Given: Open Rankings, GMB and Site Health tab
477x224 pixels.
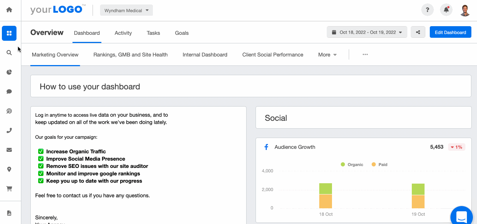Looking at the screenshot, I should [130, 55].
